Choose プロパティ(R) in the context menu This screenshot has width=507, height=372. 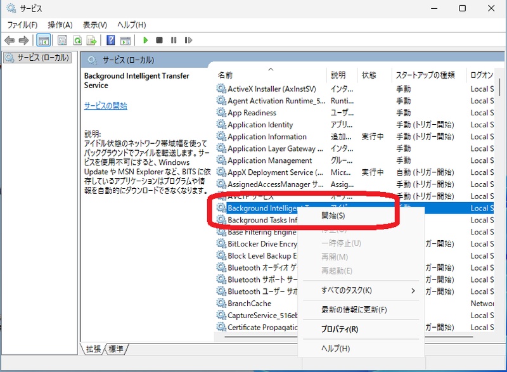coord(361,329)
